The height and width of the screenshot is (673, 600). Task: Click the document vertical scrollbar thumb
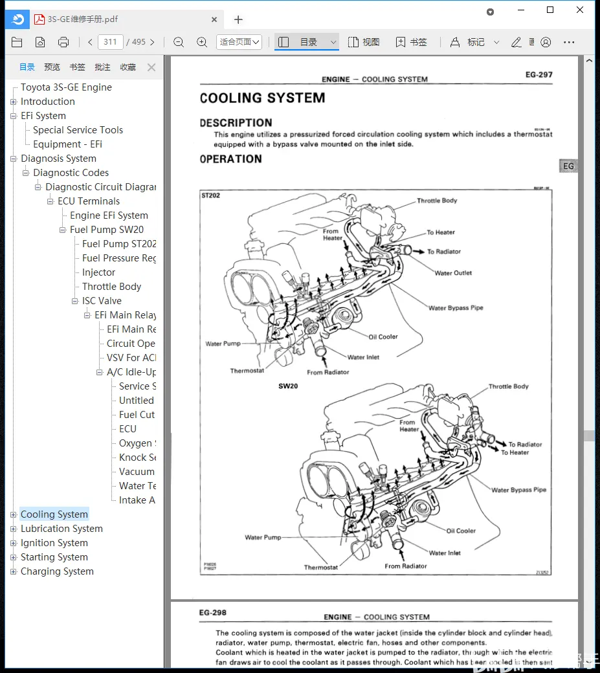coord(589,436)
